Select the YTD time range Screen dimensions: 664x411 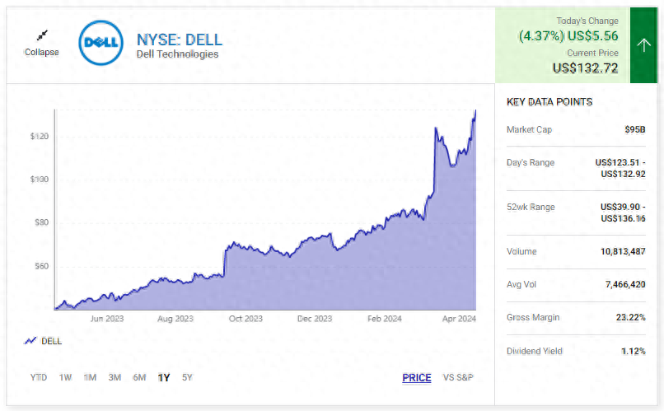(39, 377)
